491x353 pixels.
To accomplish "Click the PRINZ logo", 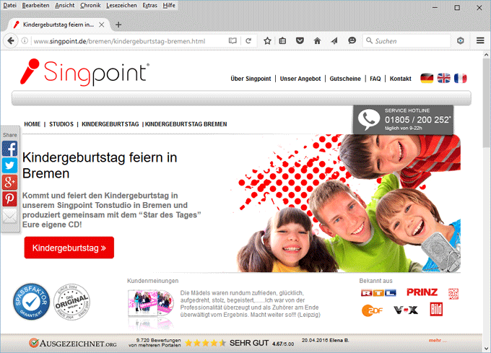I will 422,292.
